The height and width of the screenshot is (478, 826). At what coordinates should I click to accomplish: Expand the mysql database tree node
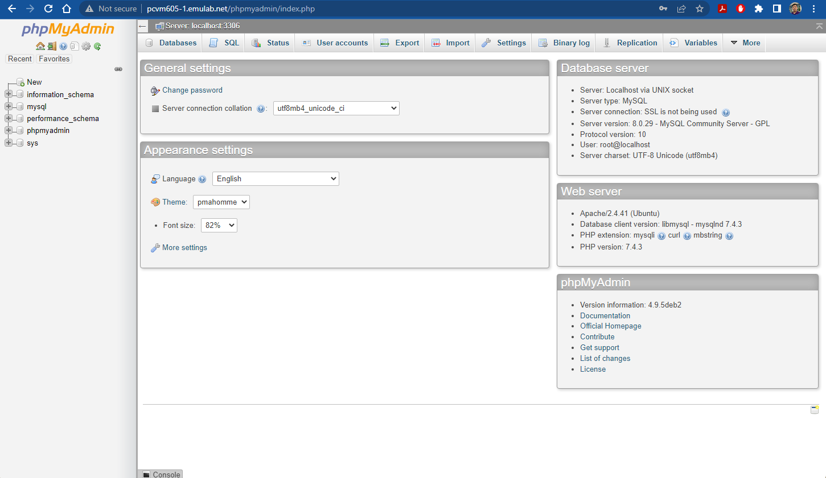click(x=8, y=106)
